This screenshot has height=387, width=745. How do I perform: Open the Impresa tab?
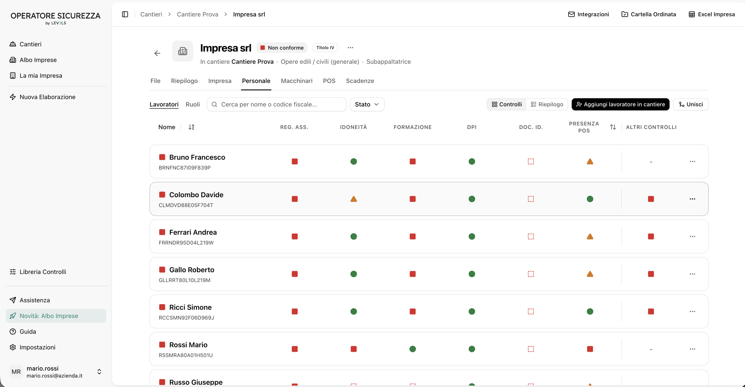[x=220, y=81]
